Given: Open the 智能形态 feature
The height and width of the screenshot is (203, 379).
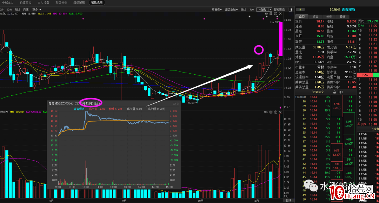Looking at the screenshot, I should point(279,10).
